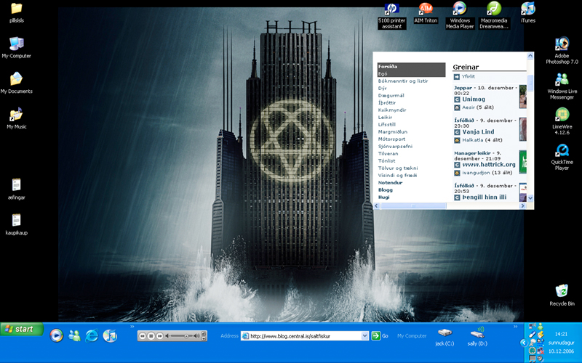Open the Recycle Bin
This screenshot has width=582, height=363.
click(x=562, y=295)
